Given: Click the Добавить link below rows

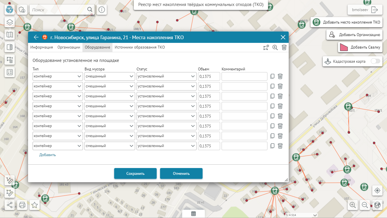Looking at the screenshot, I should pyautogui.click(x=48, y=155).
